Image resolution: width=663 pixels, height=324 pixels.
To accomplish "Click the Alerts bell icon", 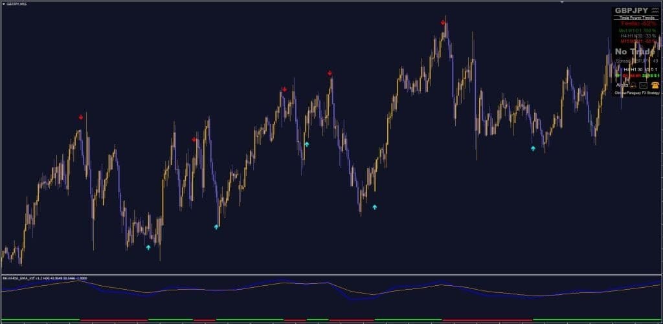I will (x=633, y=85).
